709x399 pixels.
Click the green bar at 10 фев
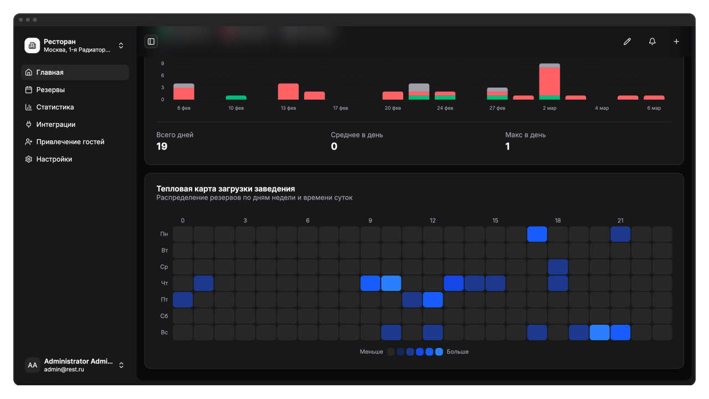(236, 98)
